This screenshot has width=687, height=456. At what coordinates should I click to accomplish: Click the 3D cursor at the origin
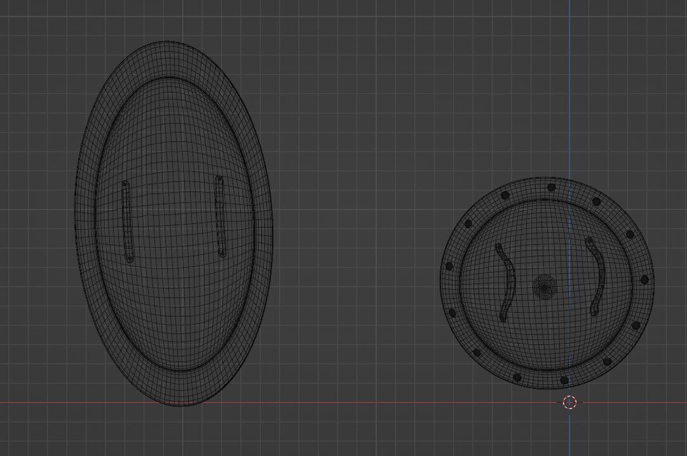(569, 402)
